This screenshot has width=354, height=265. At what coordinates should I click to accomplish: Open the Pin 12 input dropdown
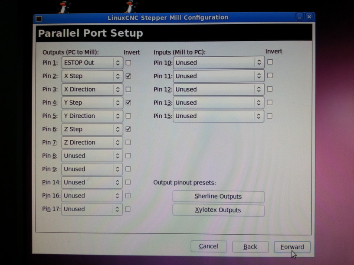tap(219, 89)
